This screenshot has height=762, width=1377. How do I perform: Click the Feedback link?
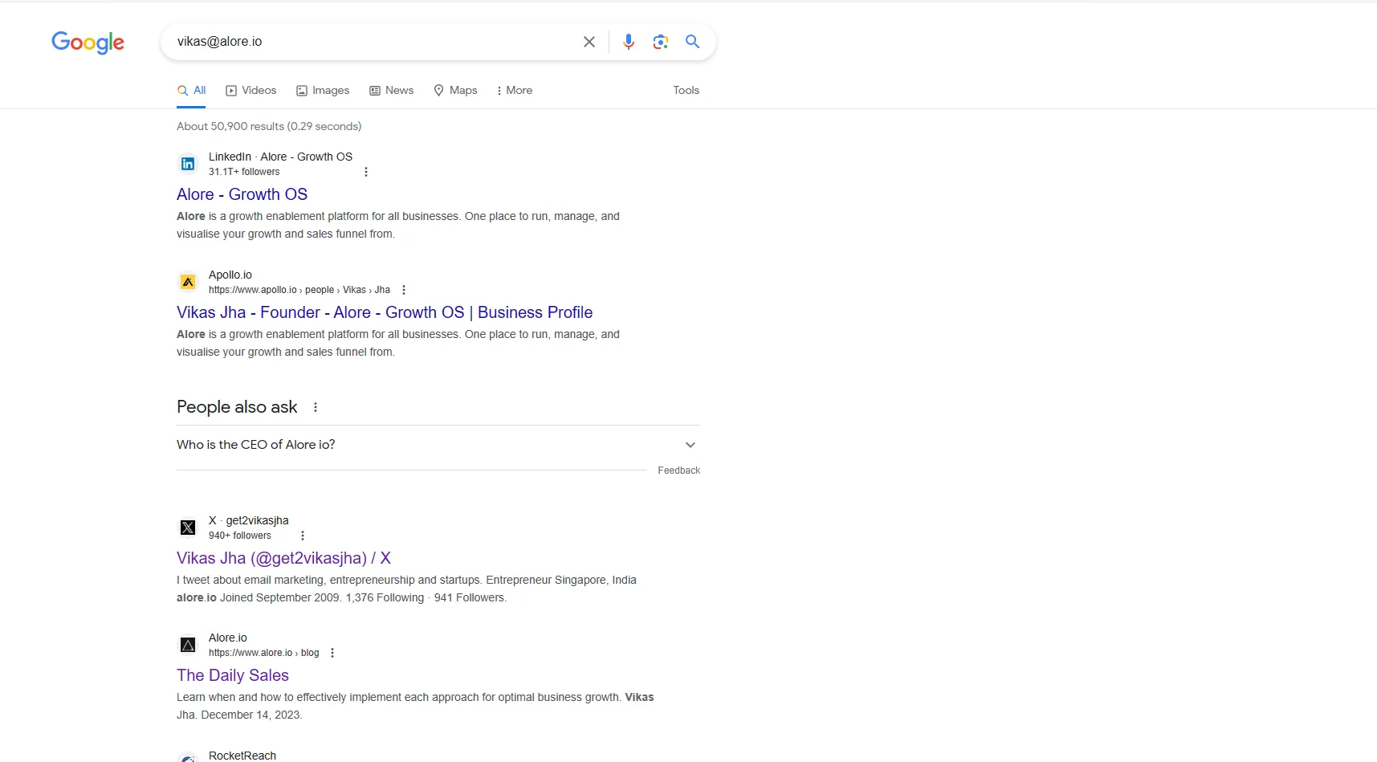click(679, 471)
